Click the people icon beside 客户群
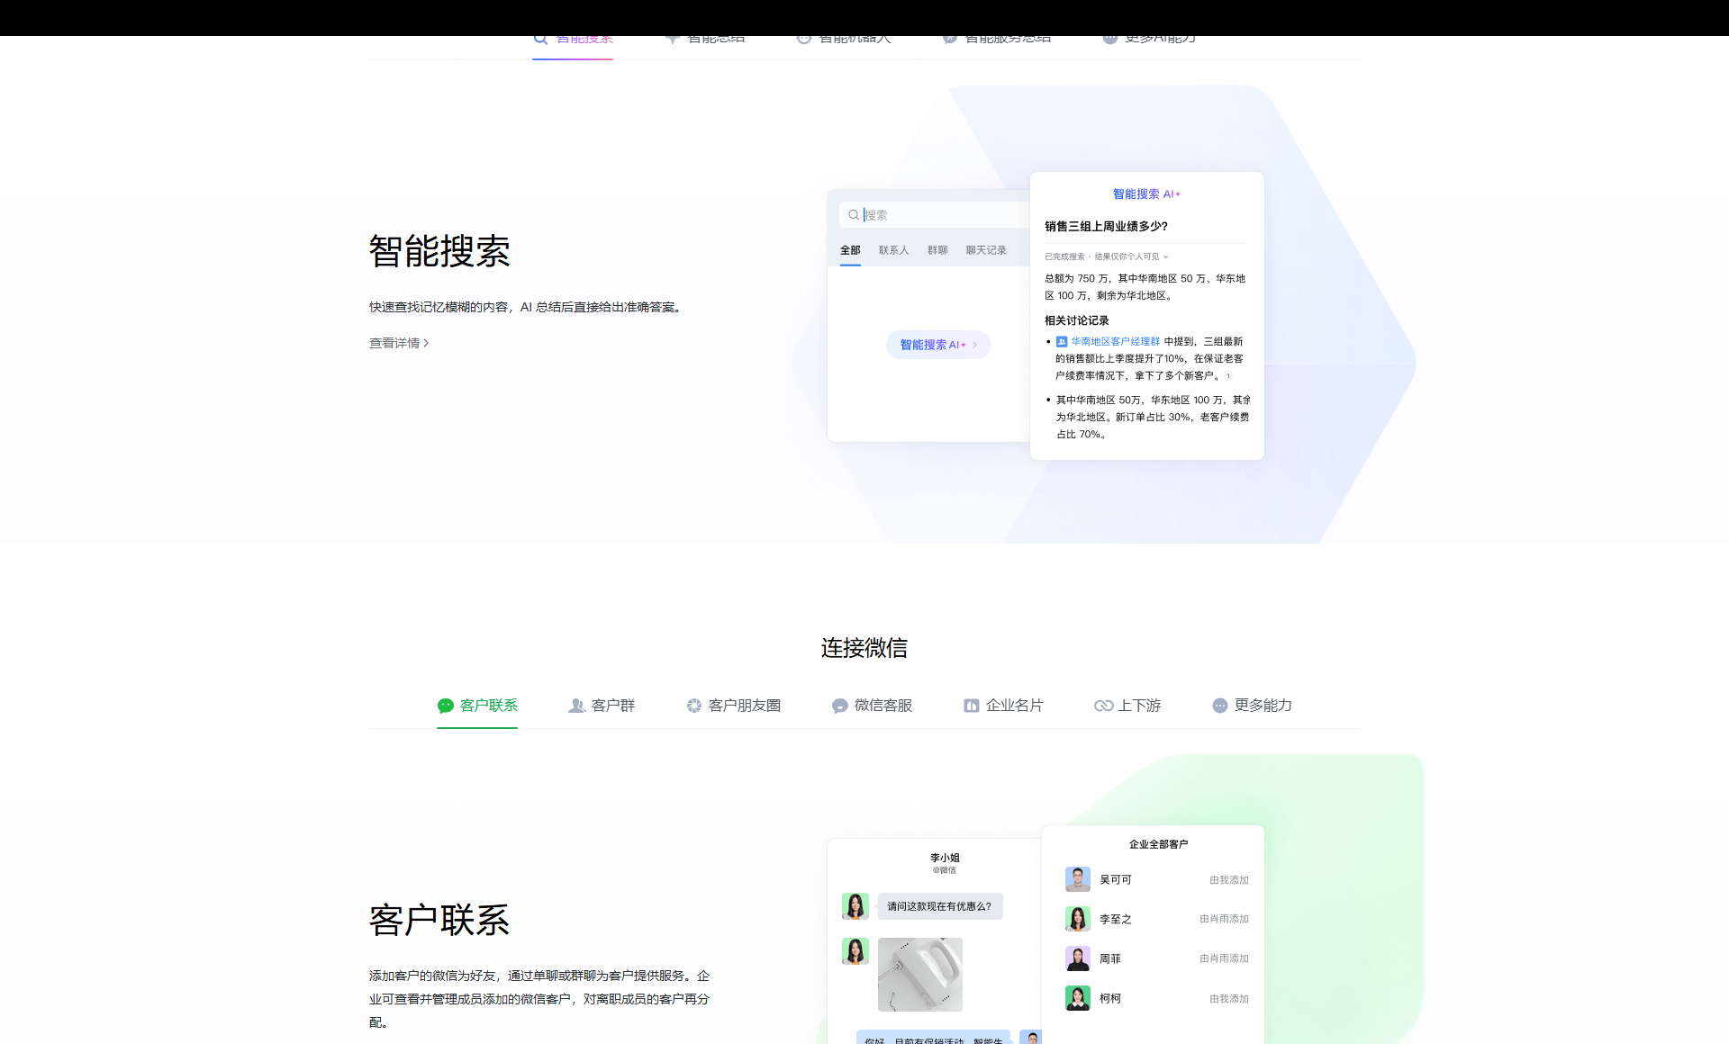The width and height of the screenshot is (1729, 1044). click(576, 706)
